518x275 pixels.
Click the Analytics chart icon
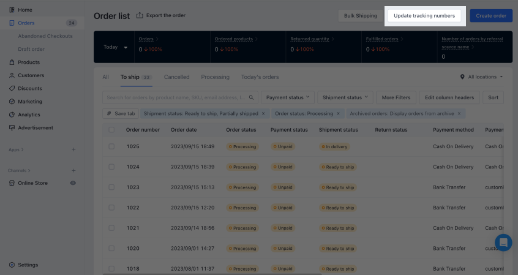pyautogui.click(x=12, y=115)
